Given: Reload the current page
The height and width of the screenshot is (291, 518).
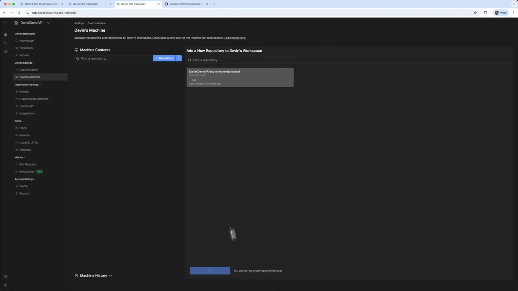Looking at the screenshot, I should (19, 13).
